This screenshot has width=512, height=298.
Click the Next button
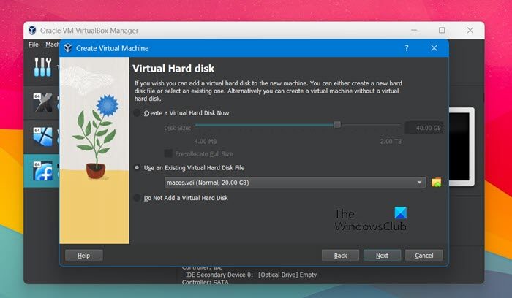click(382, 256)
